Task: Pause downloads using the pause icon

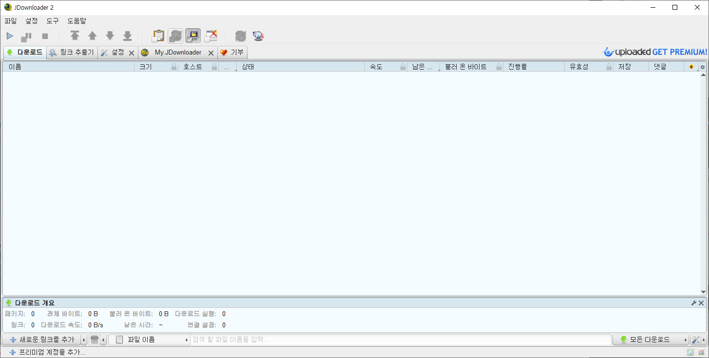Action: (x=26, y=36)
